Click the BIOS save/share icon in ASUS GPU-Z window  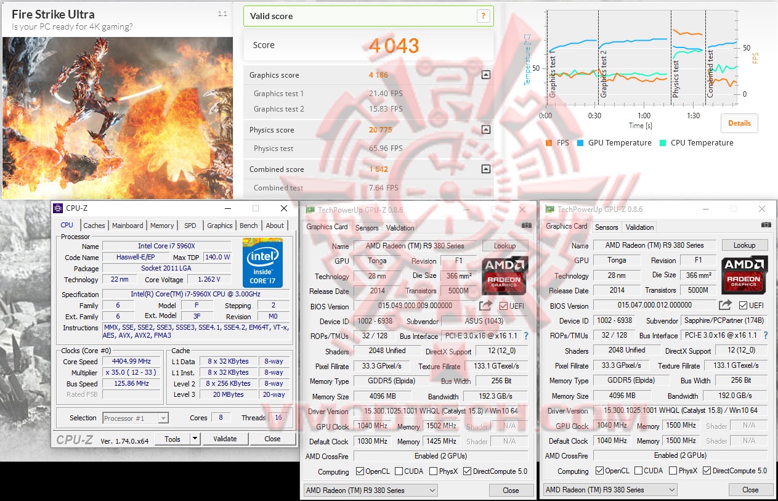[x=485, y=306]
